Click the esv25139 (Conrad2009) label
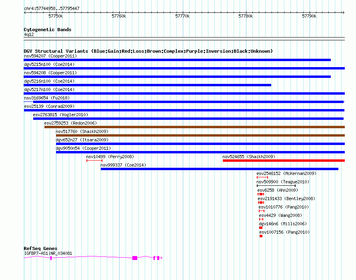Screen dimensions: 356x280 coord(49,106)
